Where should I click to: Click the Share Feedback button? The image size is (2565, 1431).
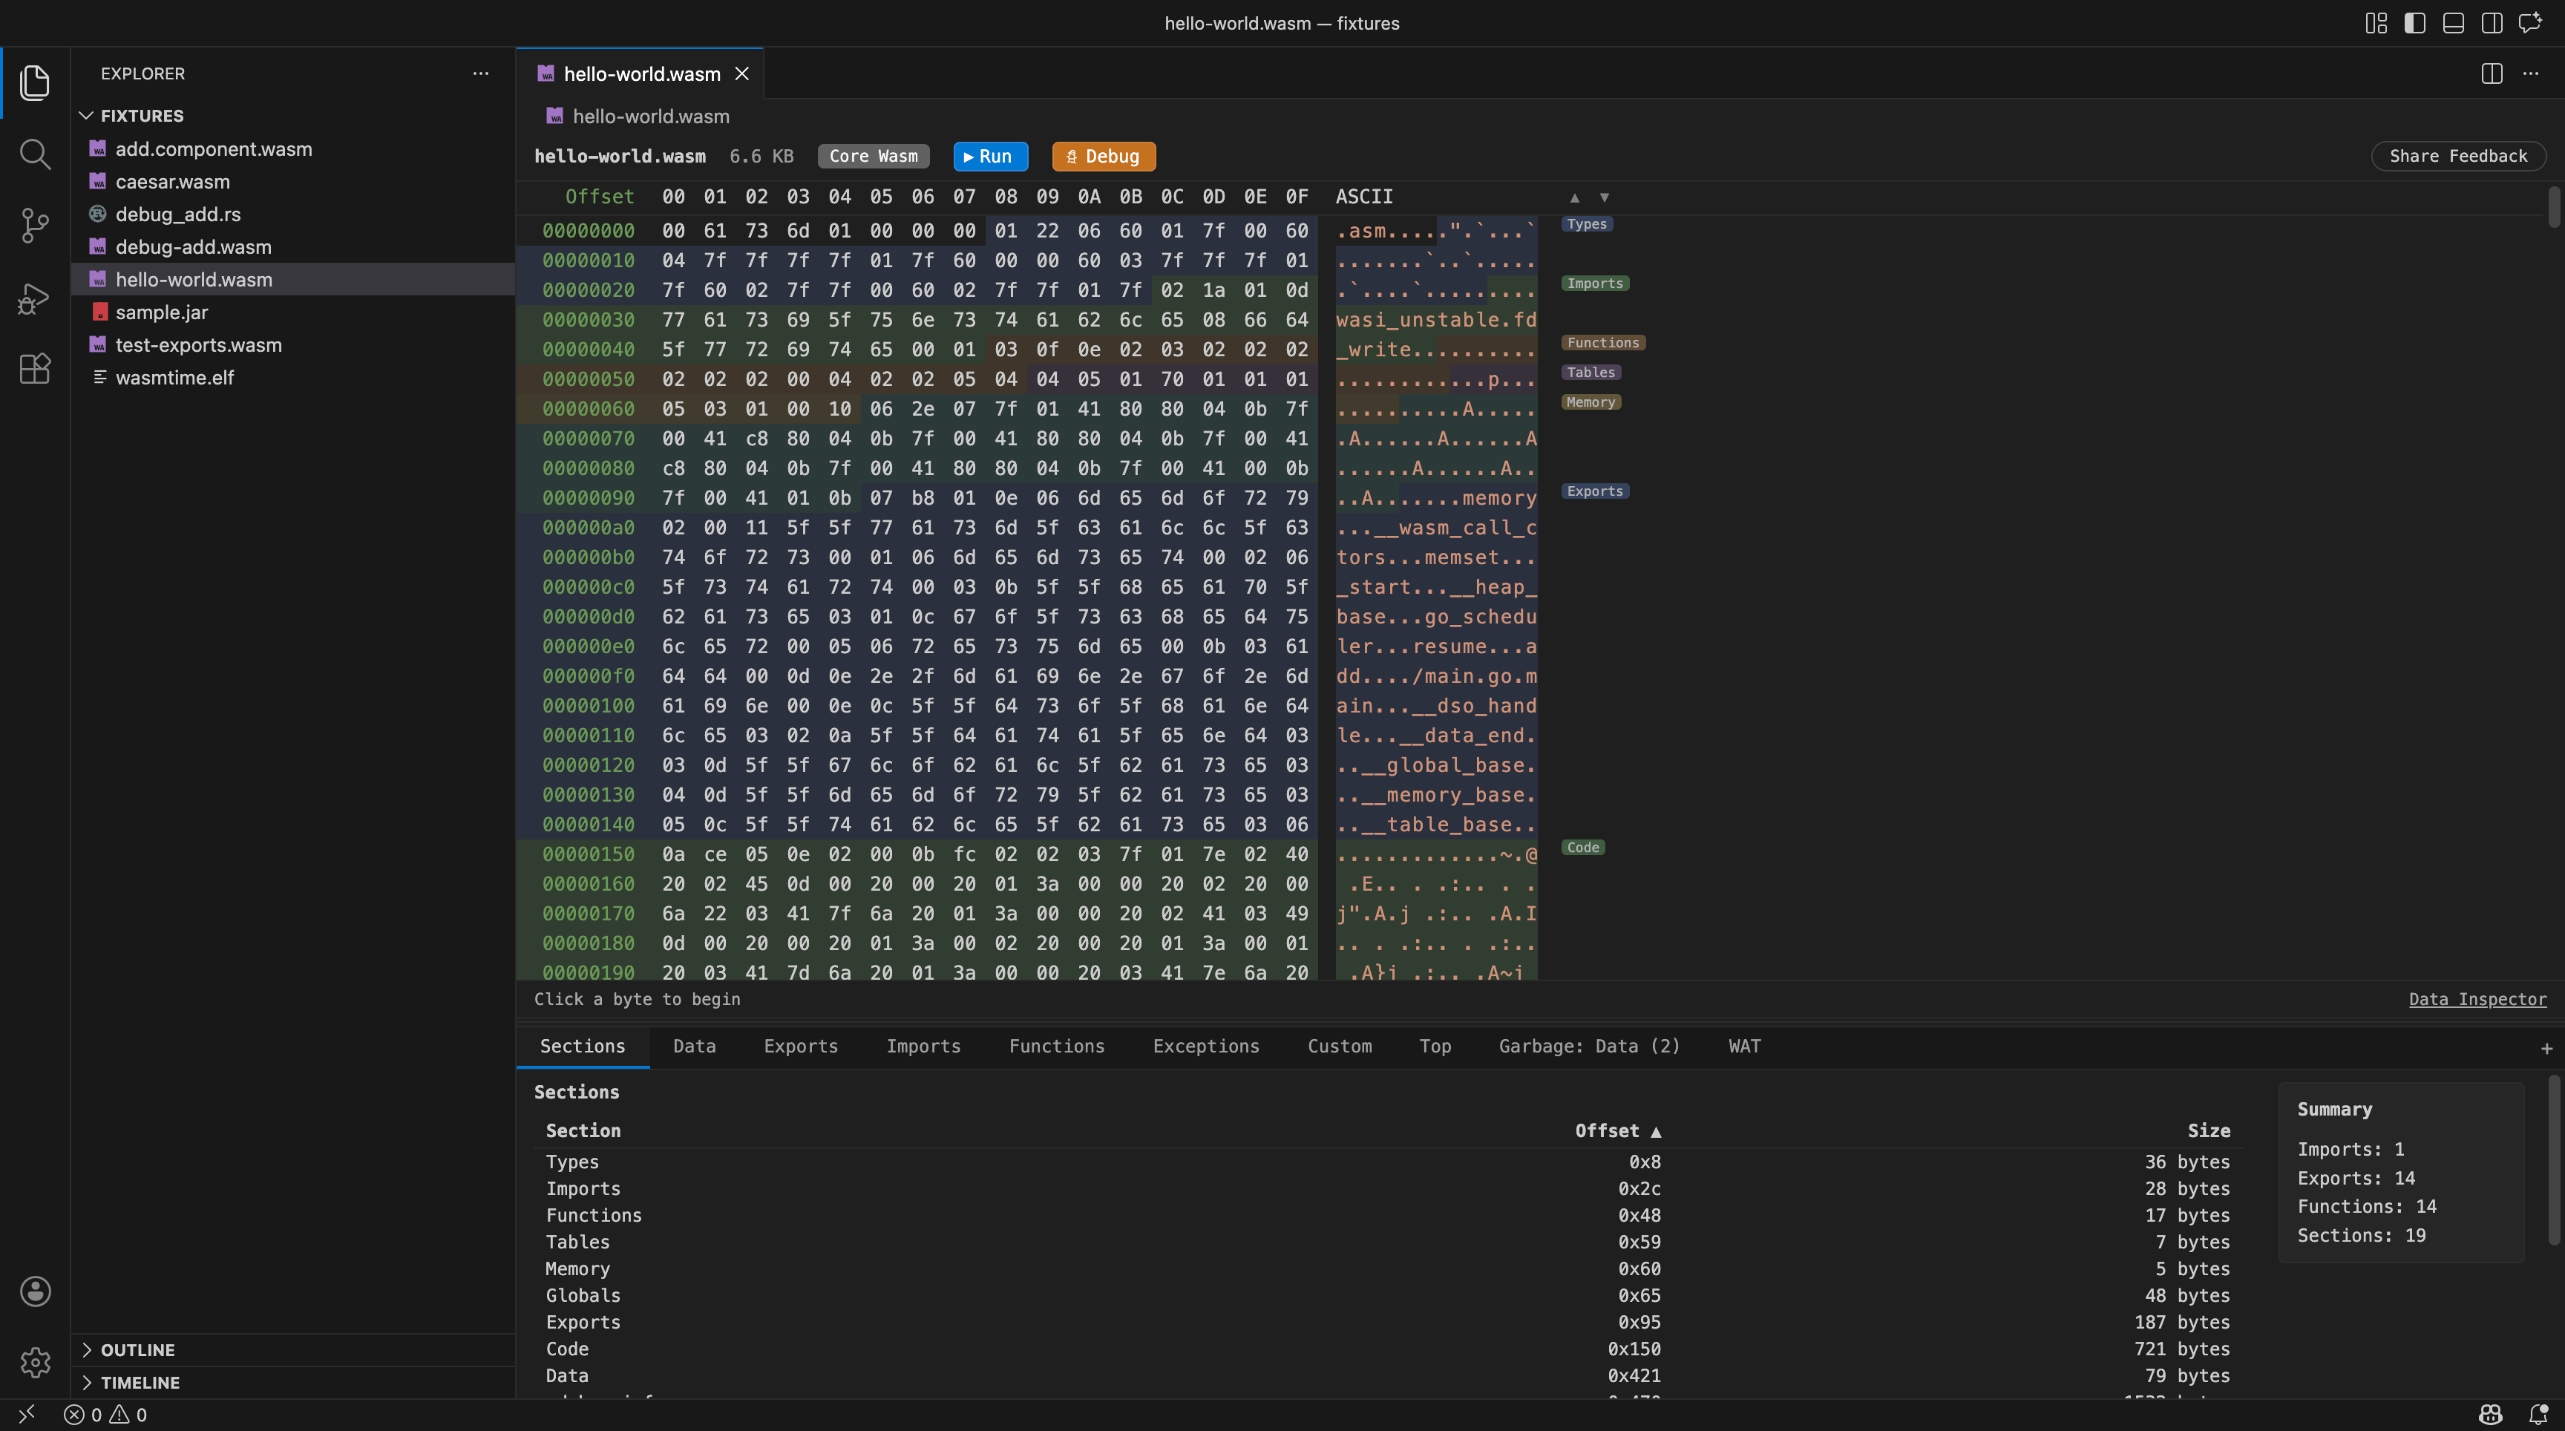point(2458,157)
